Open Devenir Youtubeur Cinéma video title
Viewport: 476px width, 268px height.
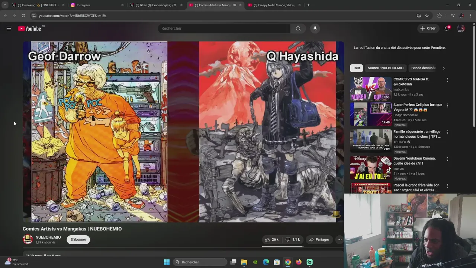click(415, 161)
